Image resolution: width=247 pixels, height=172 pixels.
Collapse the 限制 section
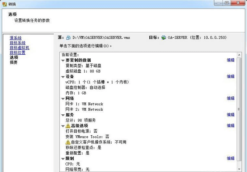click(x=63, y=159)
